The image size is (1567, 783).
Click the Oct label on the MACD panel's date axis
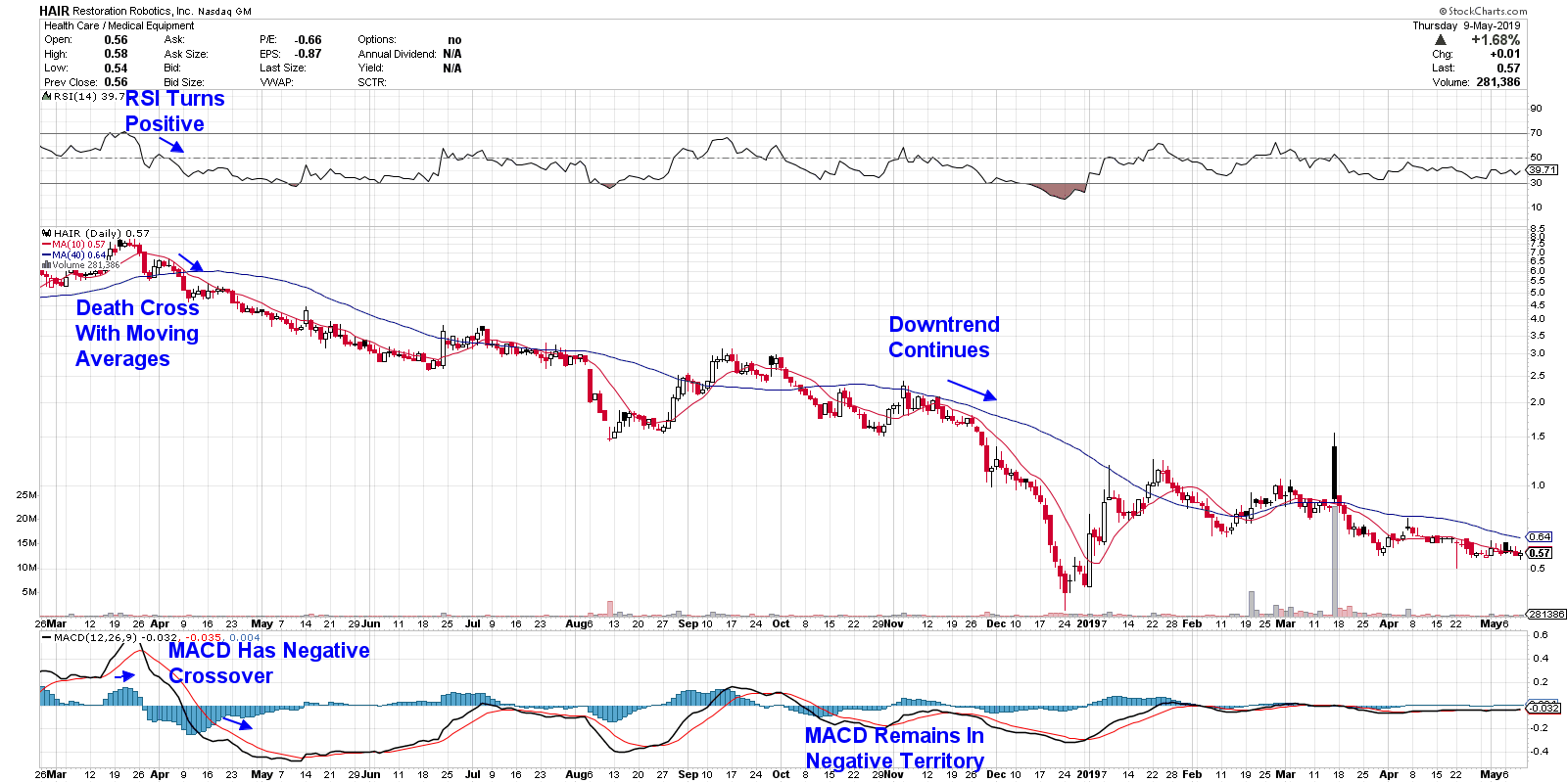781,774
